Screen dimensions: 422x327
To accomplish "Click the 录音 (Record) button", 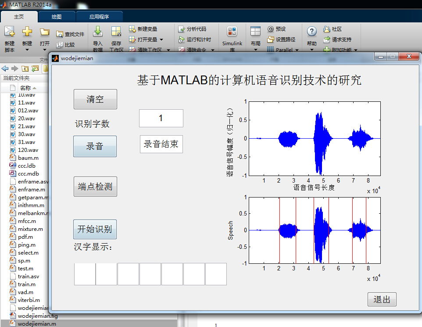I will pyautogui.click(x=95, y=146).
